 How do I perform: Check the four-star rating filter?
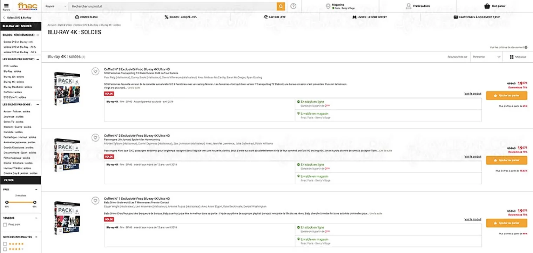5,249
